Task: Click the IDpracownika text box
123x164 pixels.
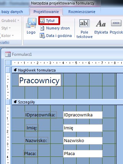Action: pyautogui.click(x=83, y=115)
